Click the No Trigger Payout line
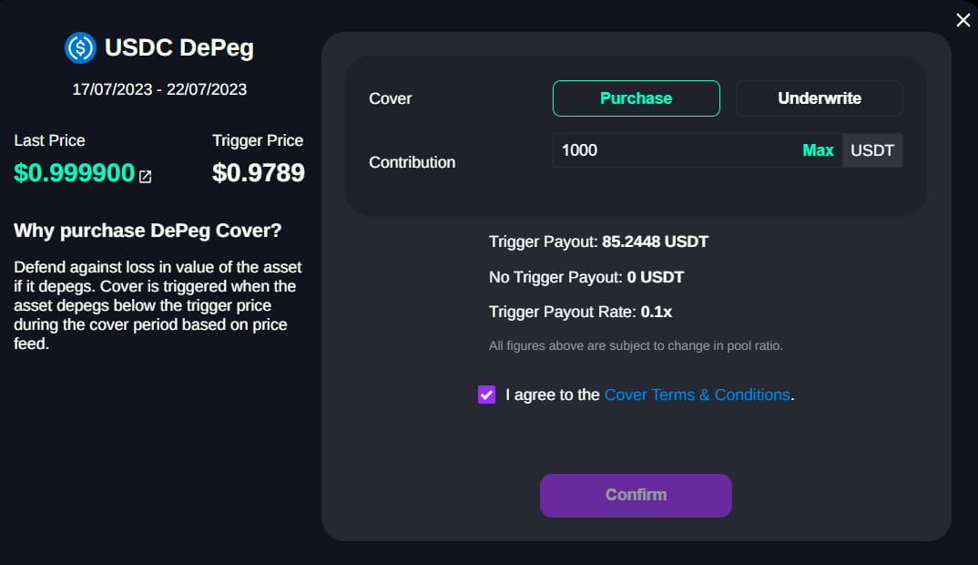Image resolution: width=978 pixels, height=565 pixels. 586,277
